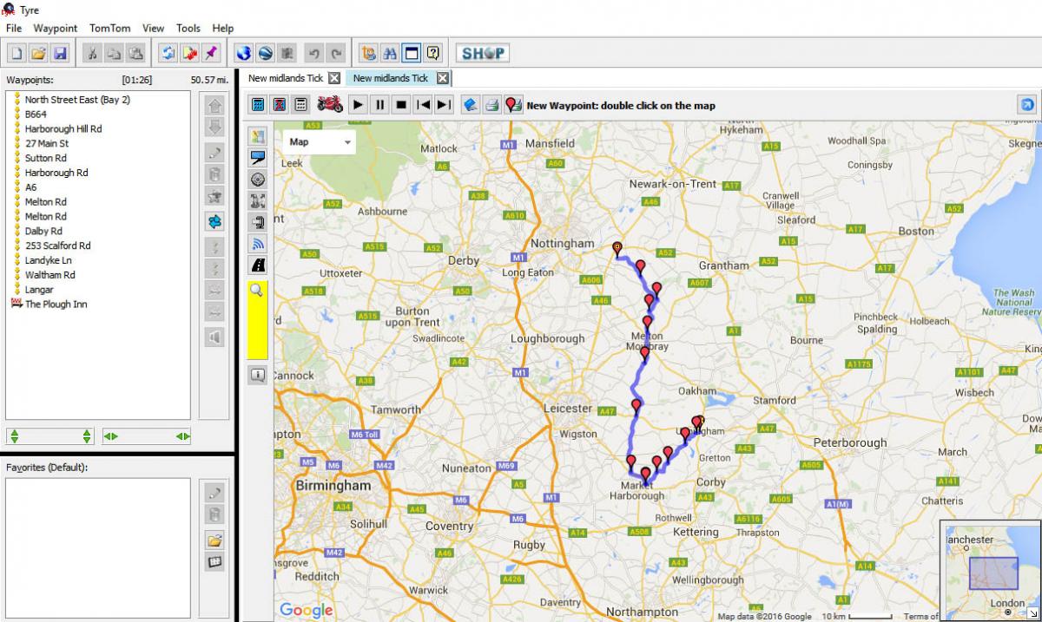Click the pink pushpin toolbar icon

[211, 53]
